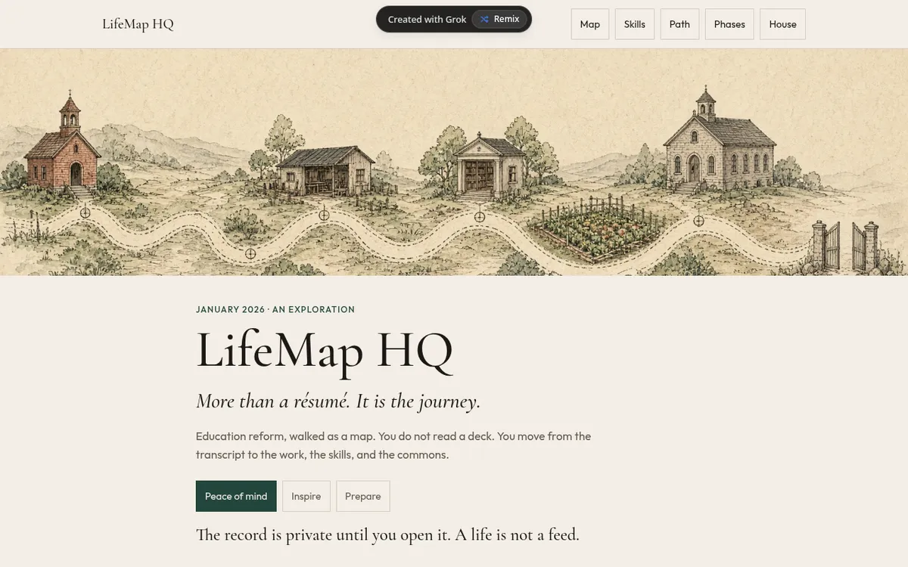Screen dimensions: 908x567
Task: Click waypoint marker below the red brick chapel
Action: pyautogui.click(x=85, y=213)
